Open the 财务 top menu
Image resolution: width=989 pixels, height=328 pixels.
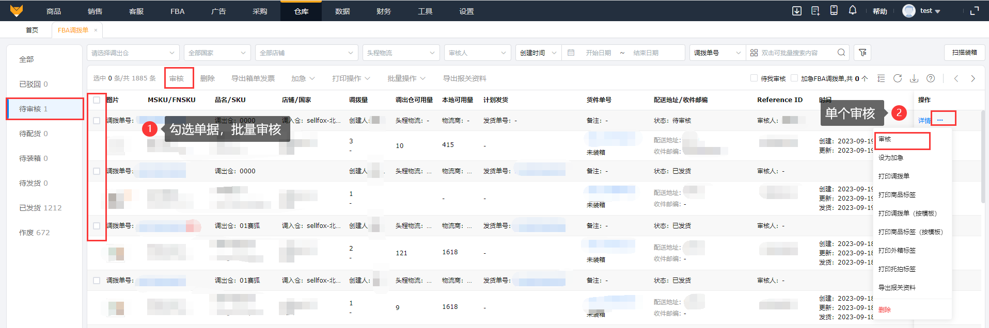[384, 11]
